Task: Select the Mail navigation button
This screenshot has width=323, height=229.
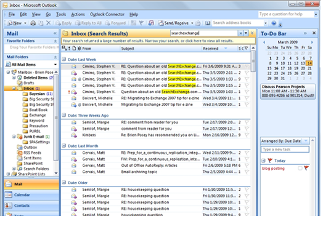Action: point(31,184)
